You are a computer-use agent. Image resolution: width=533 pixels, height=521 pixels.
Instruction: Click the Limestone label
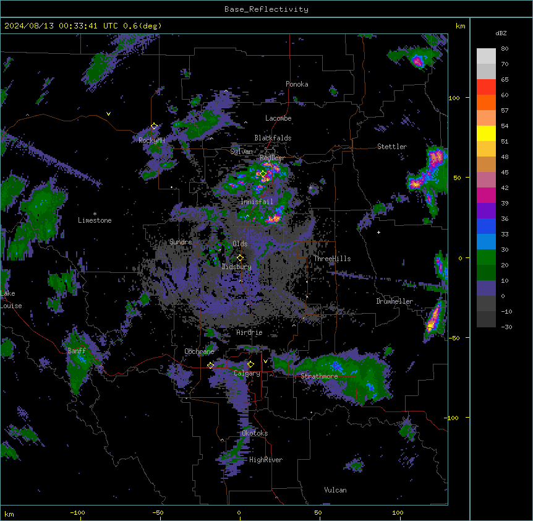pos(95,220)
